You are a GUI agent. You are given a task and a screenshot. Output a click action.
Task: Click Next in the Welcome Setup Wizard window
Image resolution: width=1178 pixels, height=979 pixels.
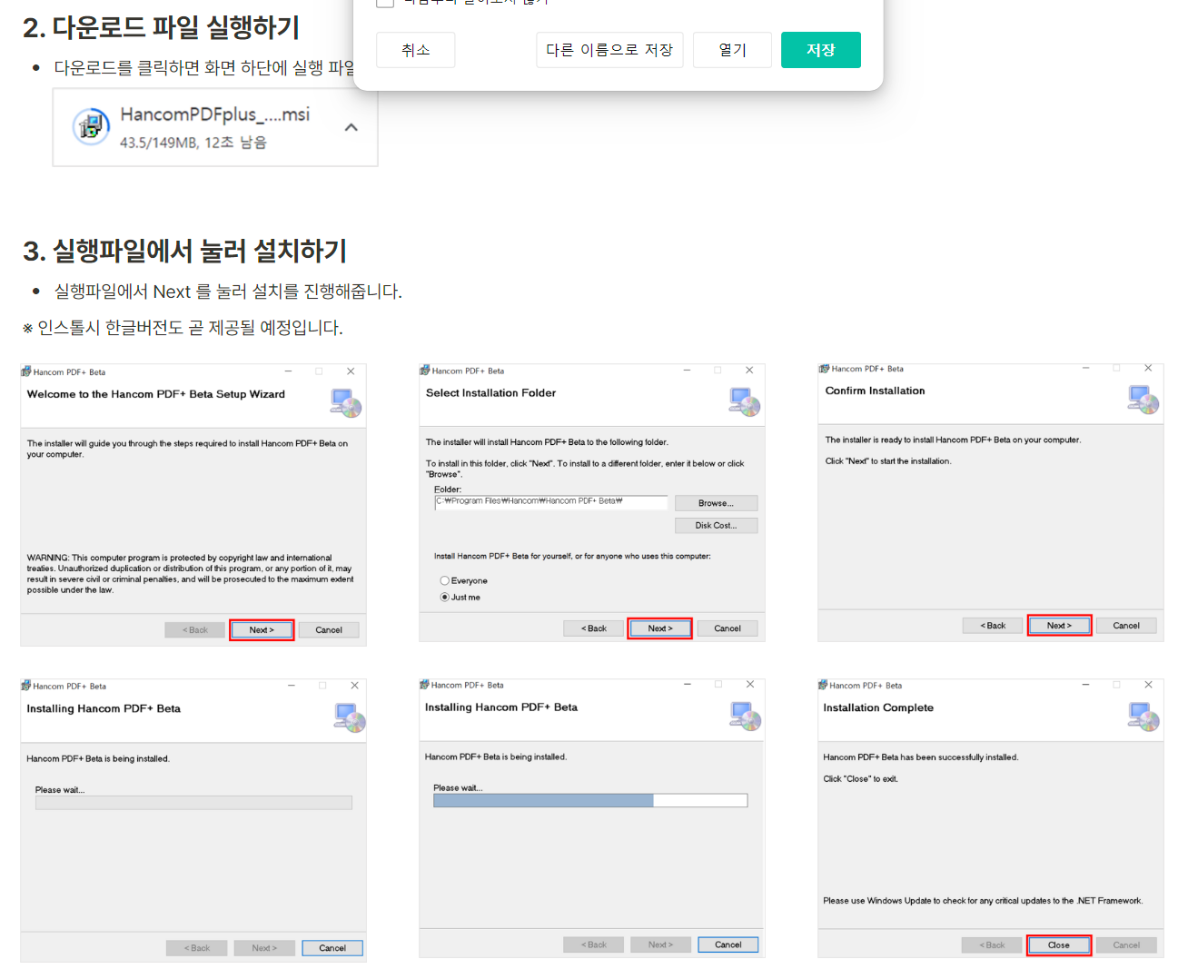[x=262, y=630]
